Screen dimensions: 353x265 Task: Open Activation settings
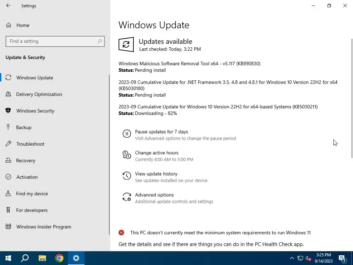pos(27,177)
